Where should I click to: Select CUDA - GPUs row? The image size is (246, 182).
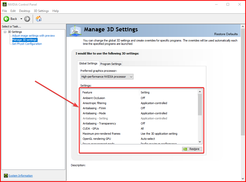tap(139, 129)
